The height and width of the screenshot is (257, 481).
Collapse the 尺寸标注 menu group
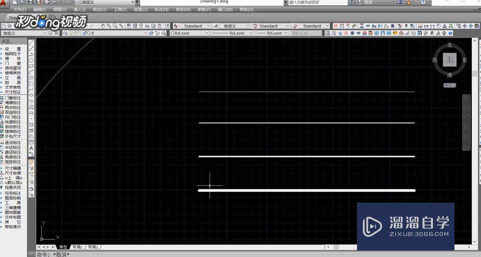[x=12, y=92]
